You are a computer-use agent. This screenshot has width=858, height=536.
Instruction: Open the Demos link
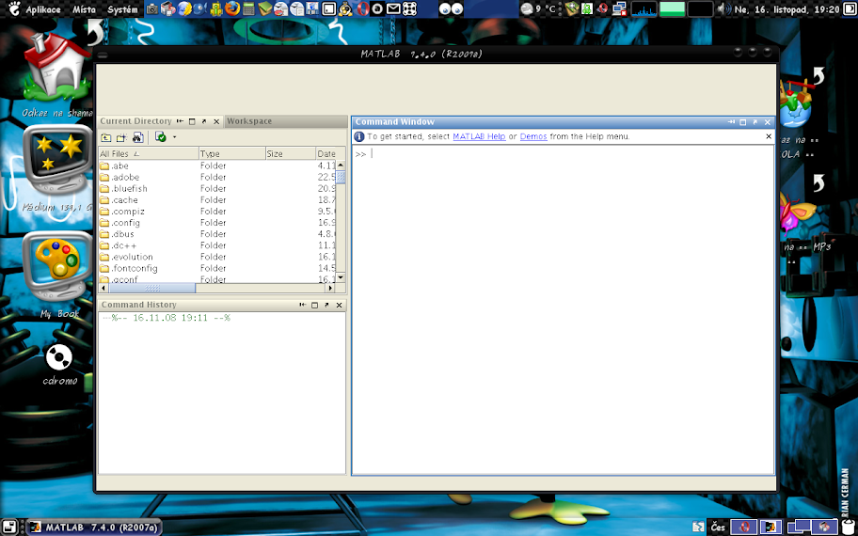pyautogui.click(x=532, y=136)
